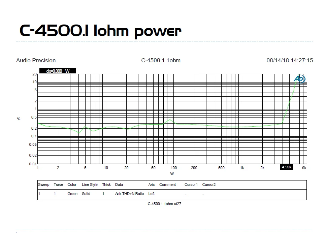Click the Thick column header
Screen dimensions: 327x233
click(106, 185)
